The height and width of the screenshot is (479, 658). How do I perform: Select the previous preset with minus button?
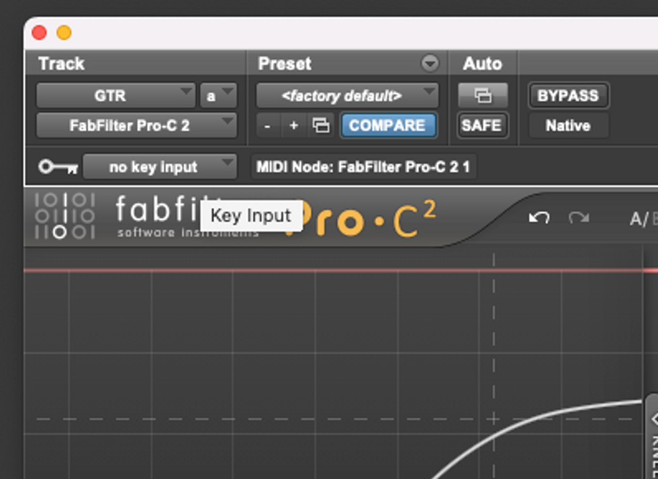pyautogui.click(x=268, y=125)
